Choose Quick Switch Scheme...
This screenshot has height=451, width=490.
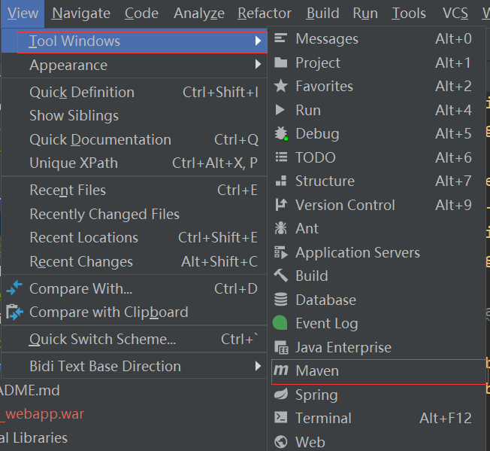[x=135, y=340]
